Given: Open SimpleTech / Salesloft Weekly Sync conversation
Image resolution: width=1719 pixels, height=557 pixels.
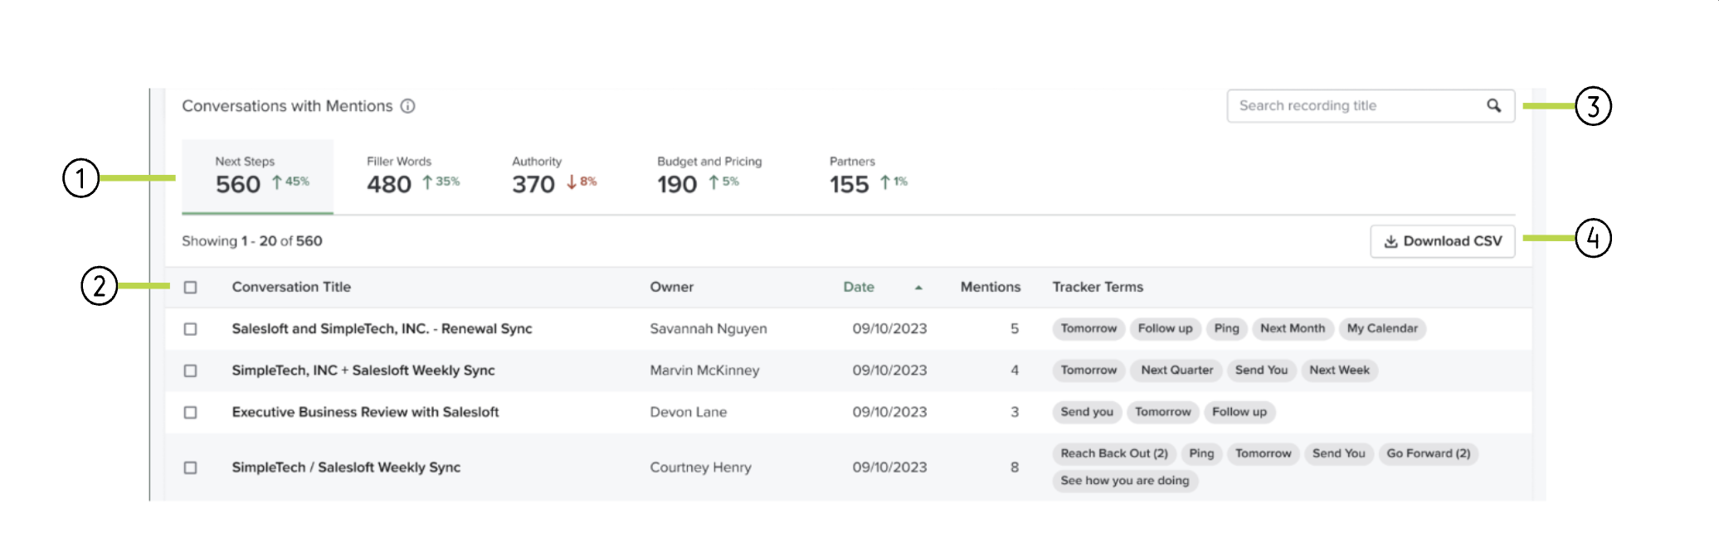Looking at the screenshot, I should [346, 467].
